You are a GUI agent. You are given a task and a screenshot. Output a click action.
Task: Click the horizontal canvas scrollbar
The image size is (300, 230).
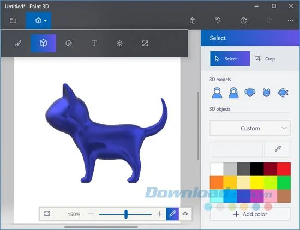click(101, 227)
